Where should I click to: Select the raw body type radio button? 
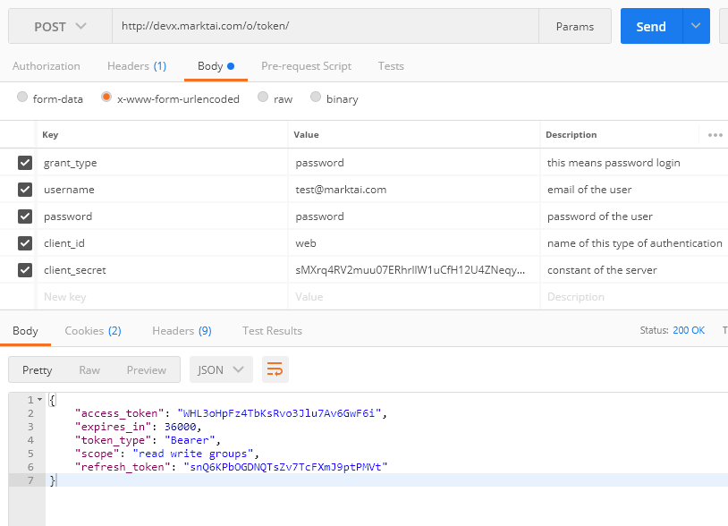click(263, 98)
